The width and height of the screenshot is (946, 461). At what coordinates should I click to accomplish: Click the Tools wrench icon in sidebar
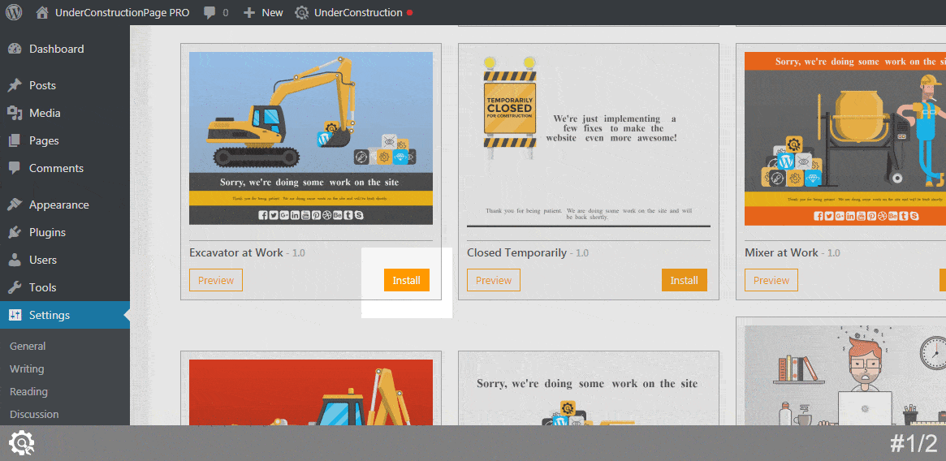tap(15, 287)
